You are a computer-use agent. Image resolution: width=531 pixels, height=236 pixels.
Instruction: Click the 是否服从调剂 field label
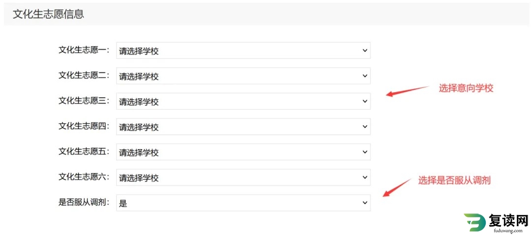pyautogui.click(x=84, y=202)
